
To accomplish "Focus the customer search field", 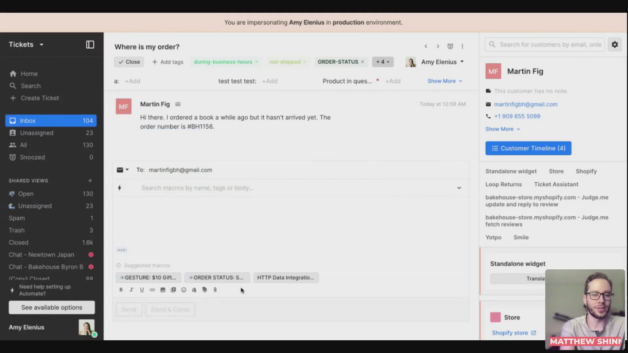I will [545, 44].
